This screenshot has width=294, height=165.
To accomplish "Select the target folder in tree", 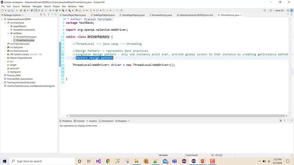I will (13, 65).
